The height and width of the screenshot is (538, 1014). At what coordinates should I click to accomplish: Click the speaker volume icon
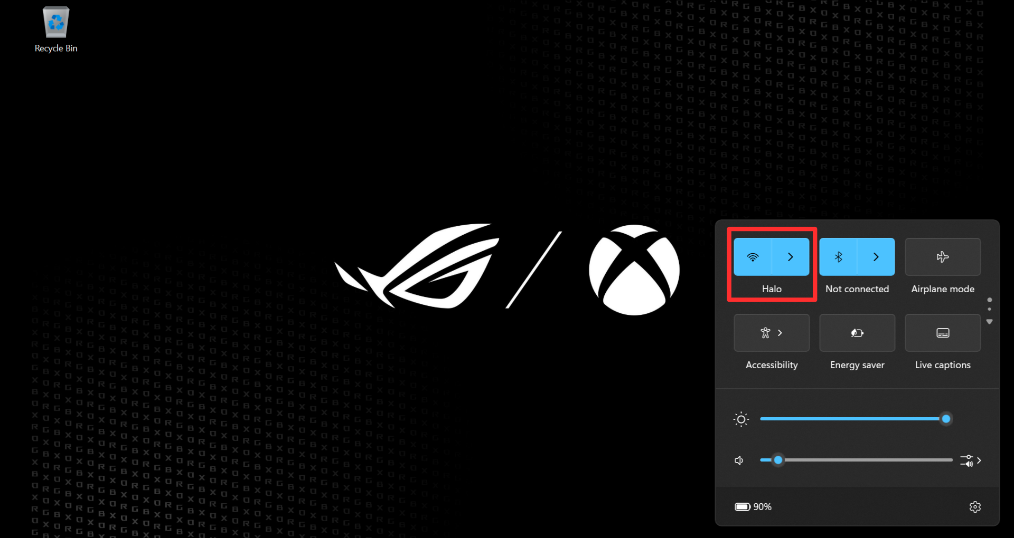point(738,460)
